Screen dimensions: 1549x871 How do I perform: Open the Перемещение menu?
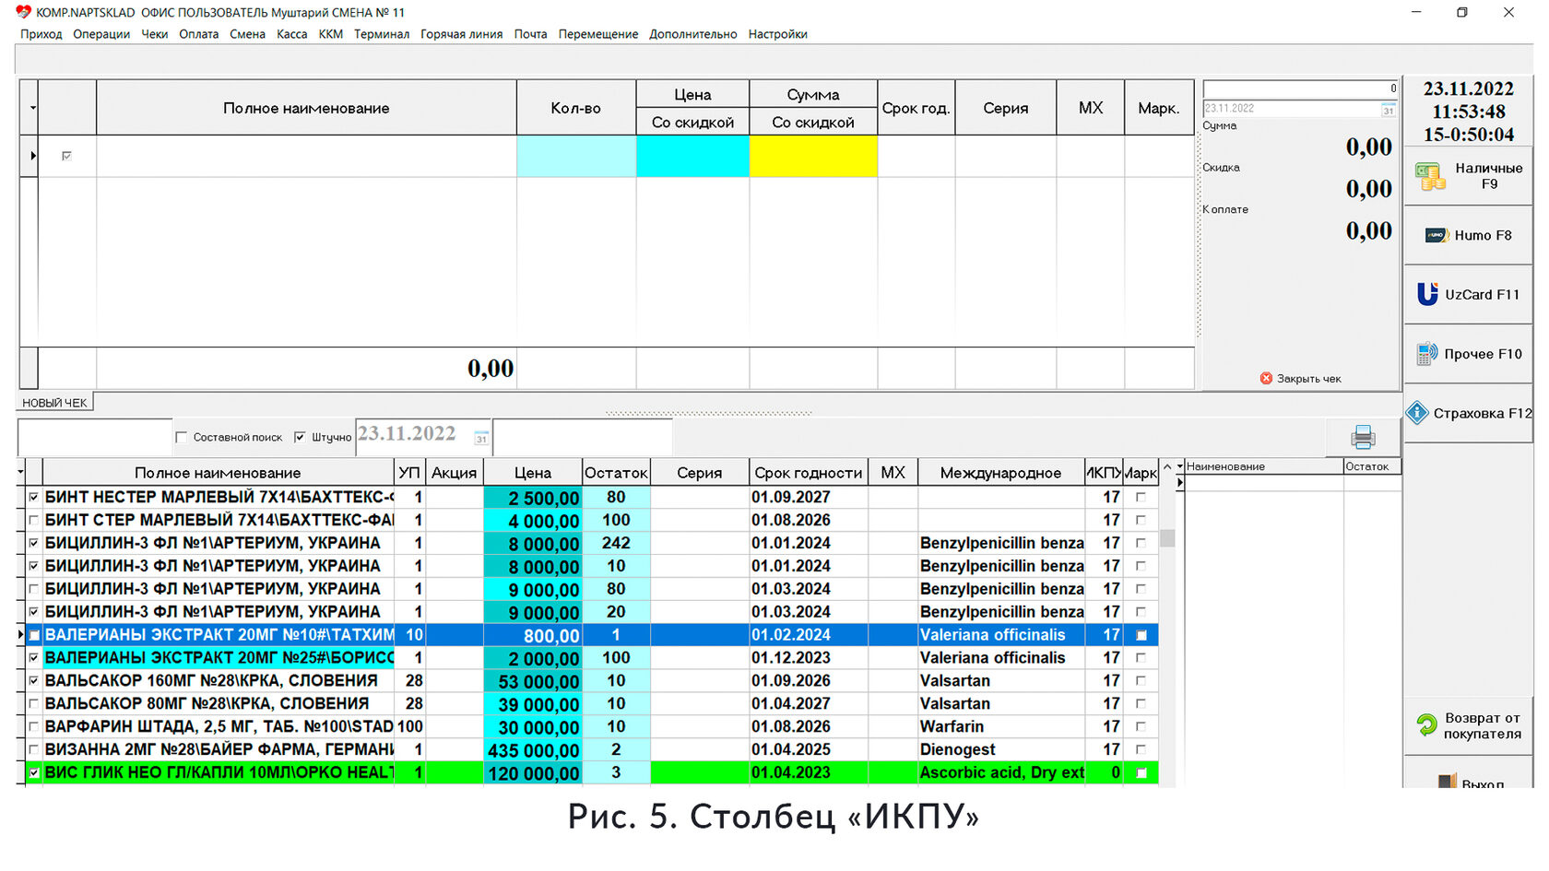point(598,34)
